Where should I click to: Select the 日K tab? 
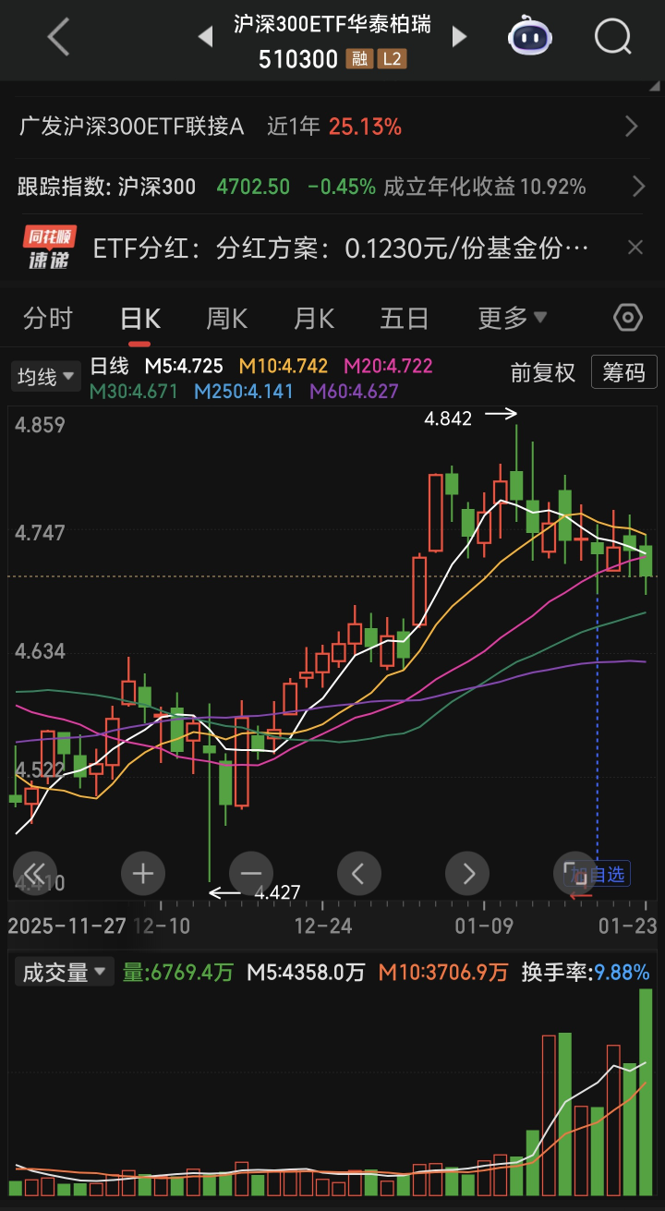pyautogui.click(x=140, y=319)
